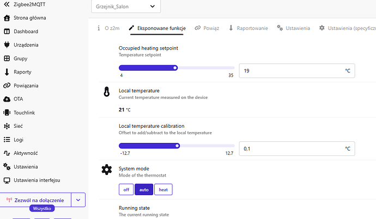The height and width of the screenshot is (219, 376).
Task: Click the Dashboard icon in sidebar
Action: click(x=7, y=32)
